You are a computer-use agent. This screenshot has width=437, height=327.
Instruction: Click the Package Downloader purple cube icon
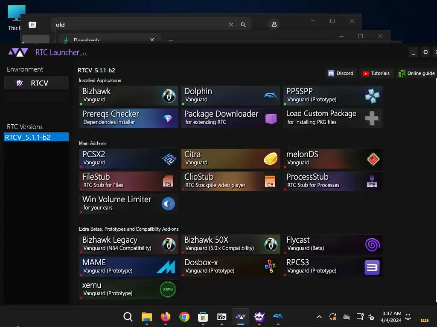[271, 119]
